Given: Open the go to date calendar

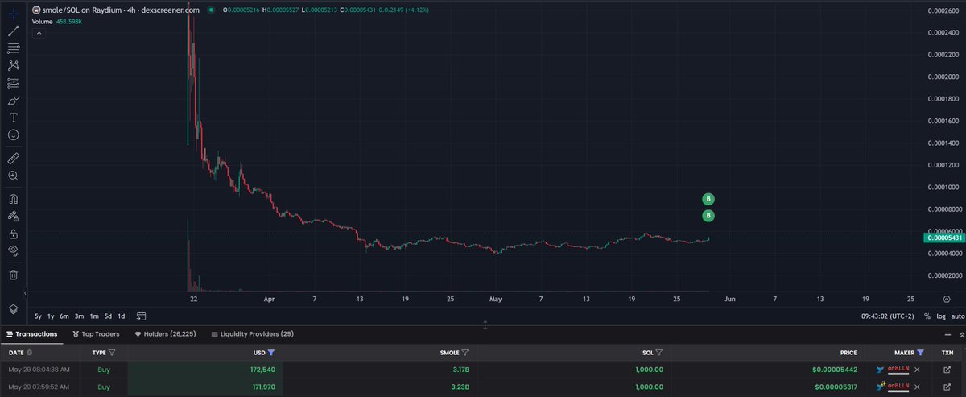Looking at the screenshot, I should click(141, 316).
